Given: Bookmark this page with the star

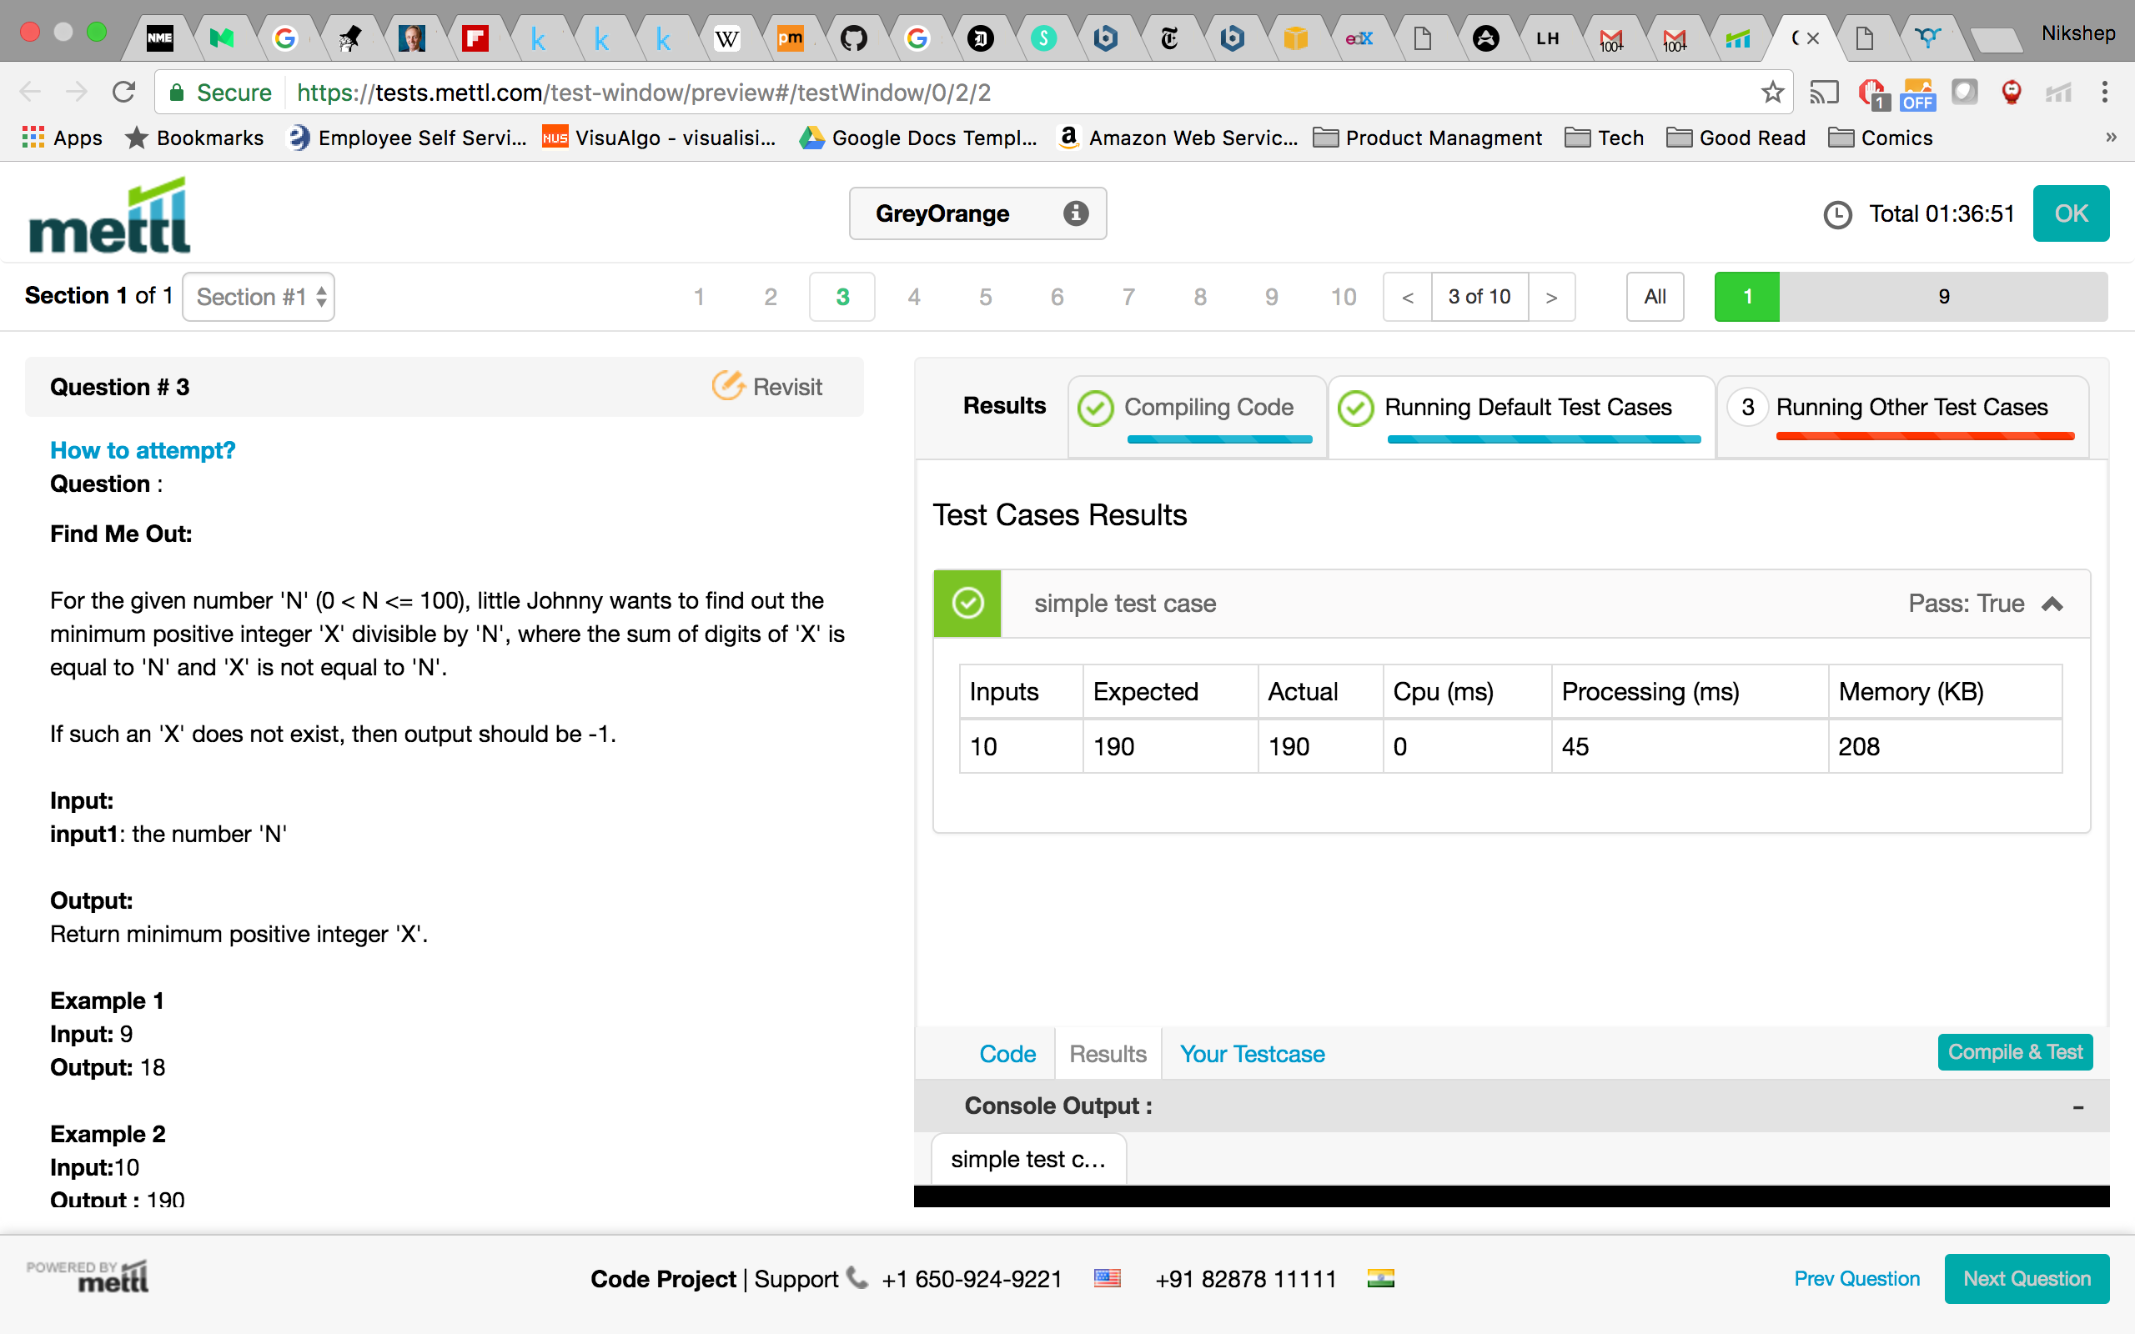Looking at the screenshot, I should pos(1771,92).
